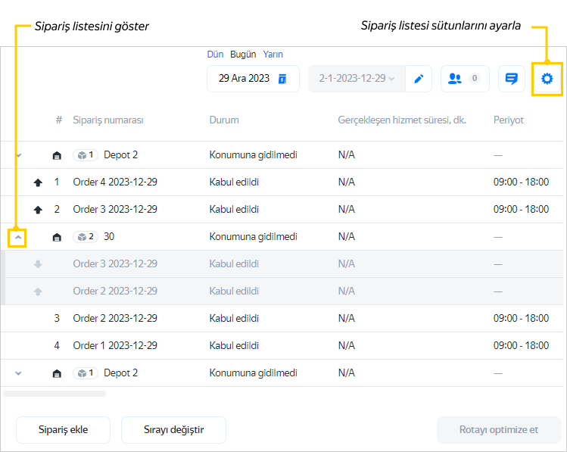Open settings with the gear icon
This screenshot has width=567, height=452.
pyautogui.click(x=547, y=79)
